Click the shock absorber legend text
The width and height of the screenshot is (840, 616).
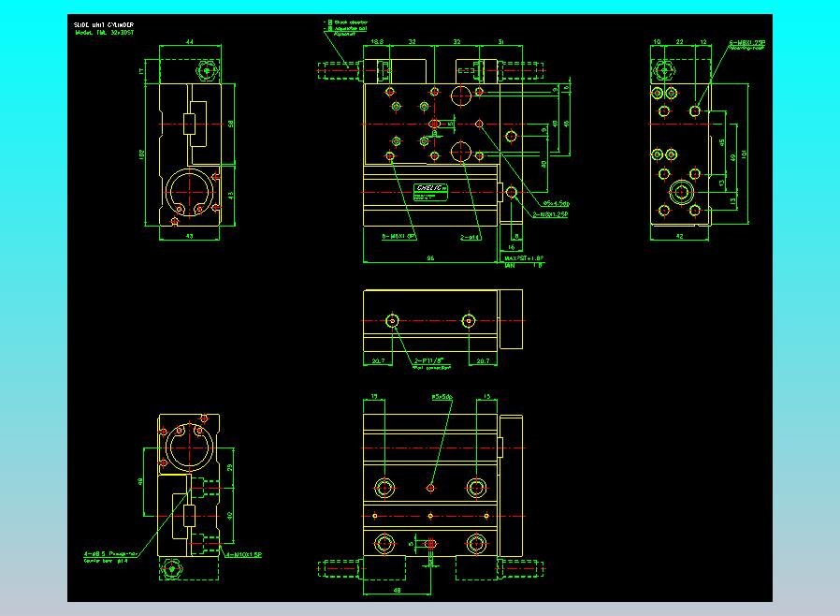pyautogui.click(x=351, y=22)
